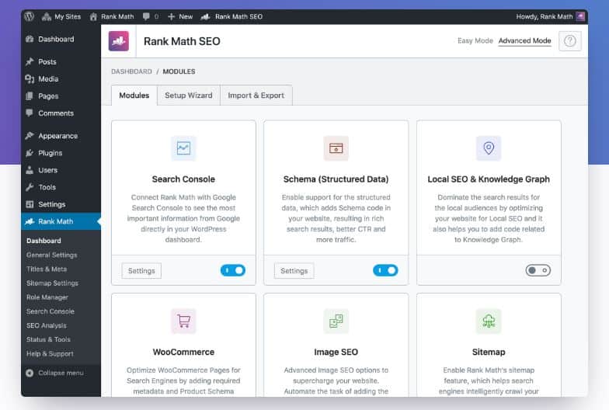The height and width of the screenshot is (410, 609).
Task: Open Role Manager submenu
Action: click(47, 297)
